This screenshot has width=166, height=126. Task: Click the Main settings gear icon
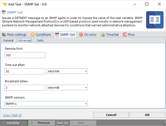[x=4, y=34]
